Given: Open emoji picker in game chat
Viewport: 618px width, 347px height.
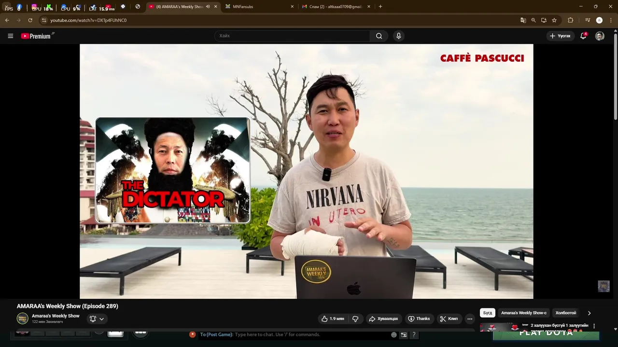Looking at the screenshot, I should [x=394, y=334].
